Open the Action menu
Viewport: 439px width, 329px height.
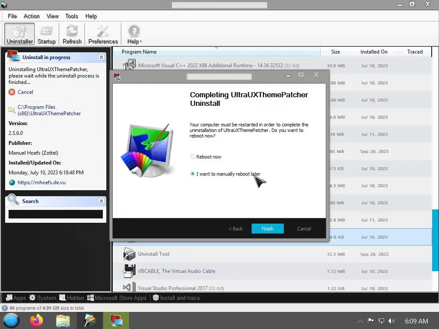coord(32,16)
